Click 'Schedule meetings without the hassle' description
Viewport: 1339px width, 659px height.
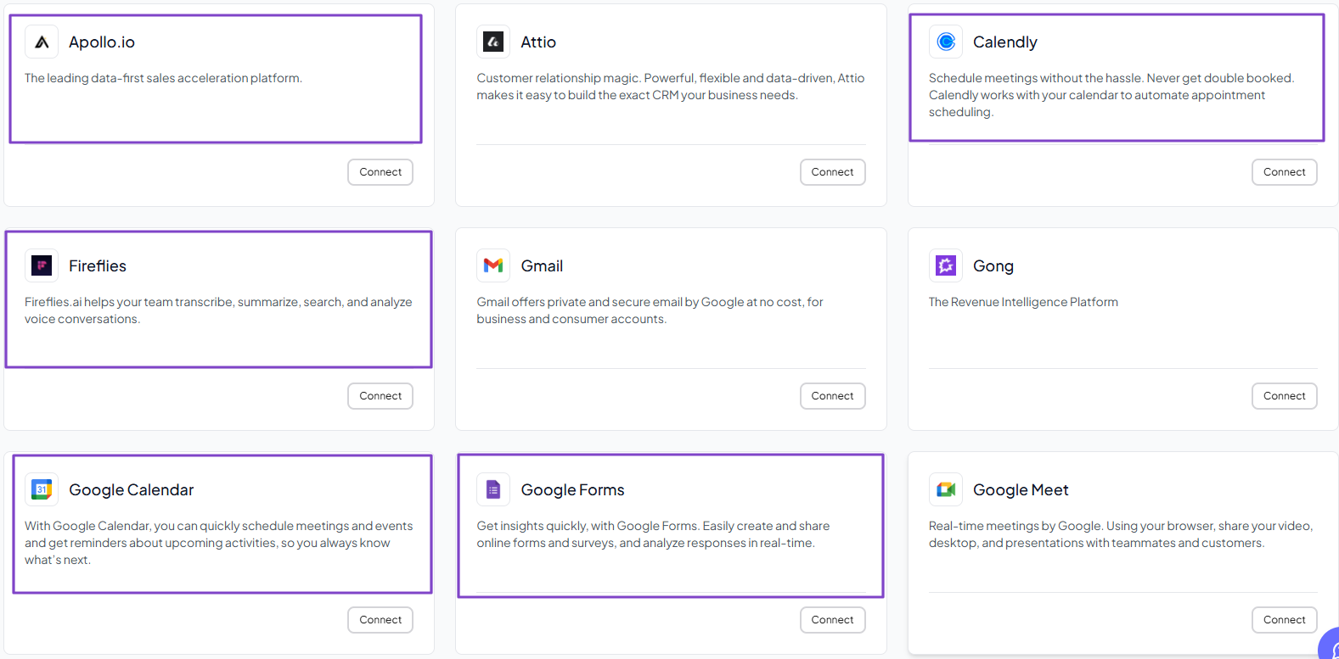[1111, 95]
